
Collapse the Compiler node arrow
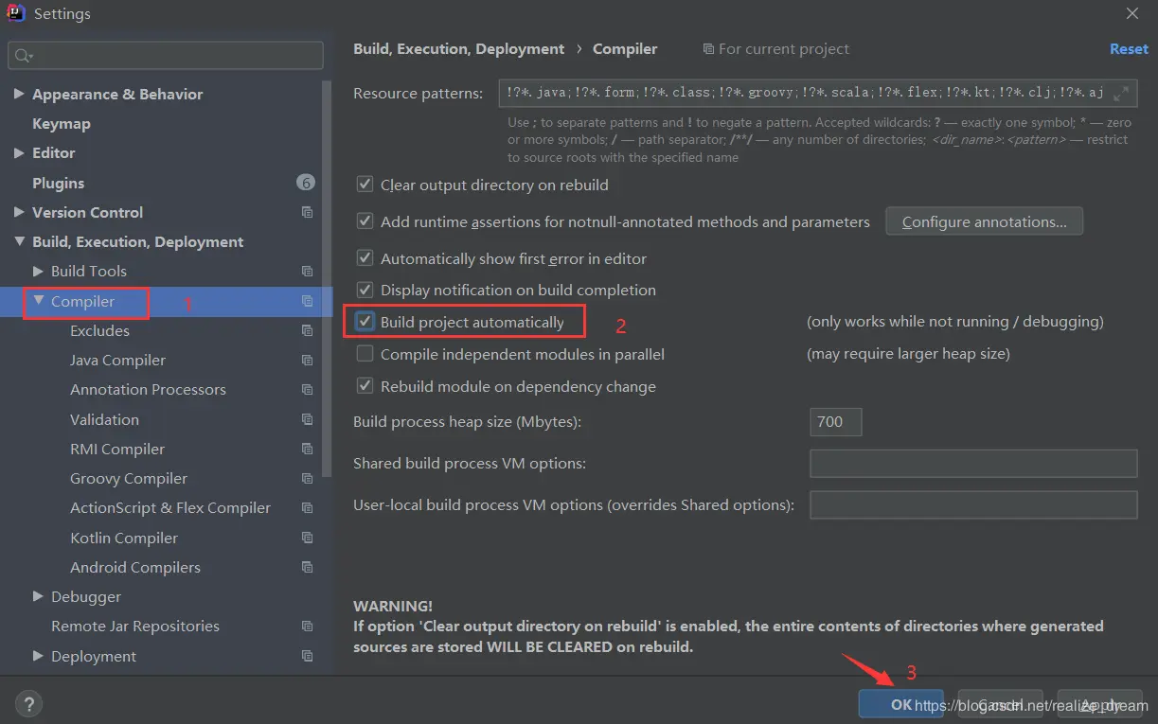click(39, 301)
